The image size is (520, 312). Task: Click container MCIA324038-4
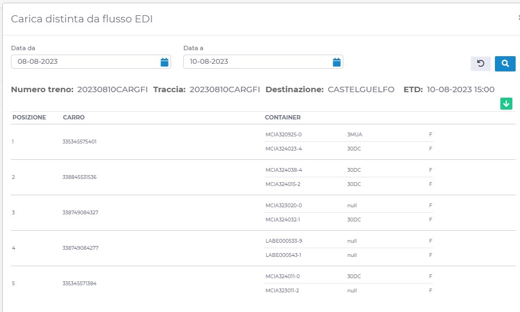pos(283,170)
